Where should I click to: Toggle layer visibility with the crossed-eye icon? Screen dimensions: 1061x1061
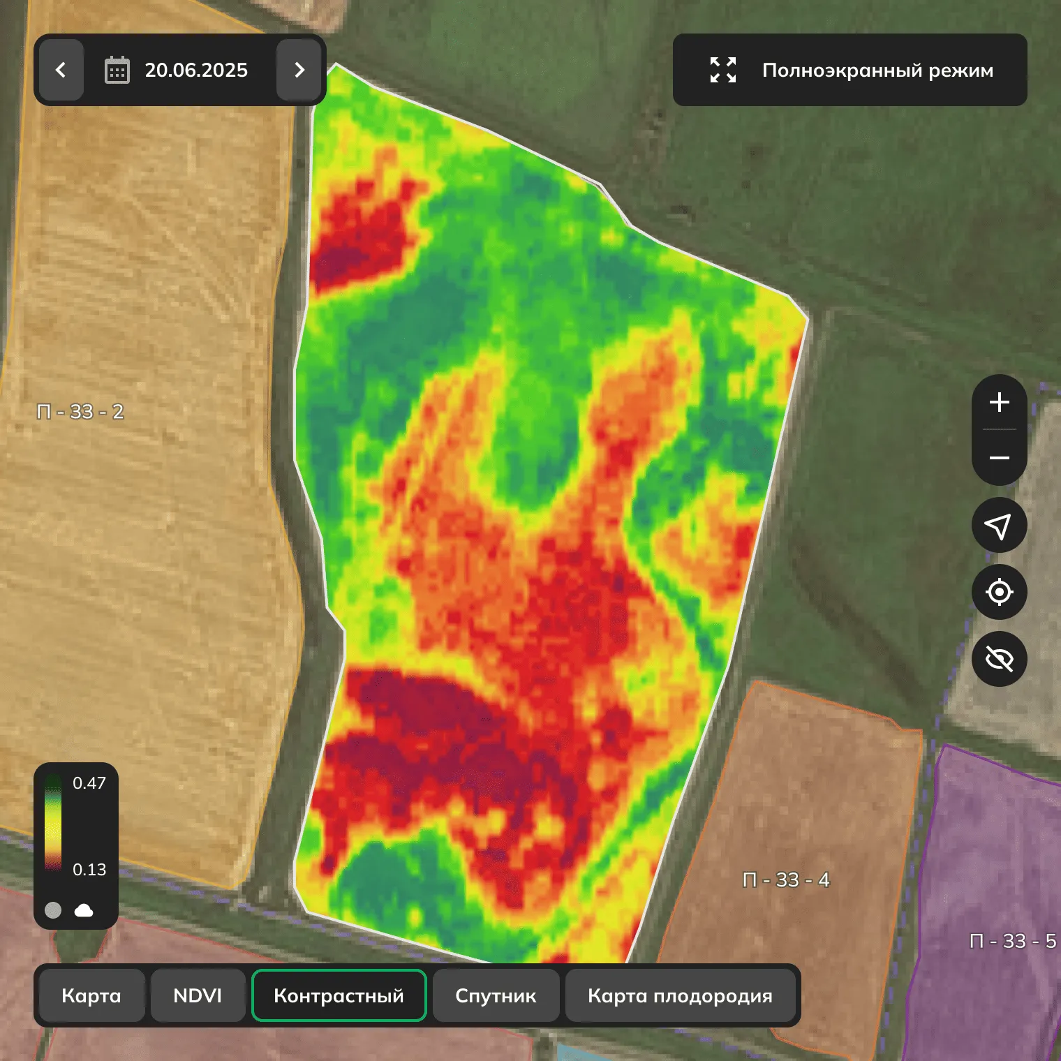point(1000,657)
